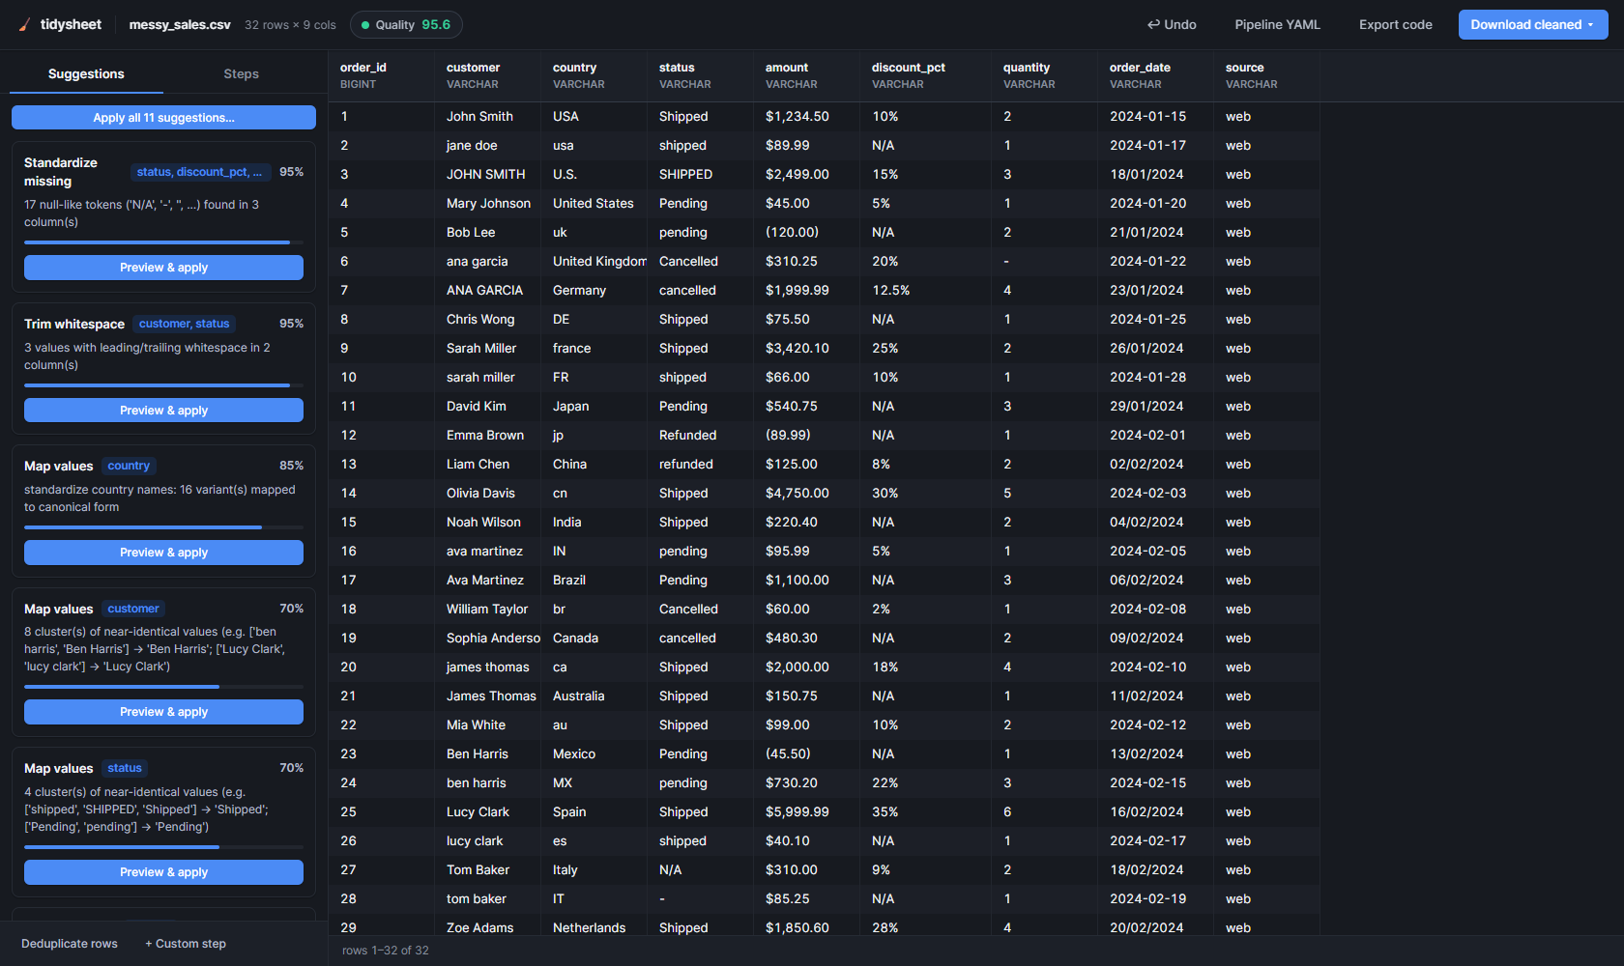Click the amount cell '(120.00)'
Viewport: 1624px width, 966px height.
pos(806,233)
